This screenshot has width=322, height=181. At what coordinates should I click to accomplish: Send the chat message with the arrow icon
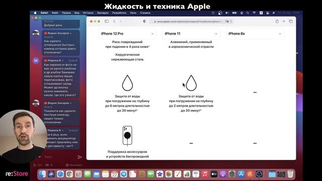[x=79, y=157]
